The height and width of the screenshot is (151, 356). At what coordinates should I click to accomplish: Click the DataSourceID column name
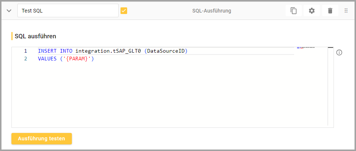166,51
